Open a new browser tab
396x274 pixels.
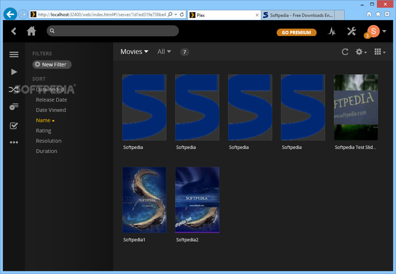pyautogui.click(x=339, y=15)
